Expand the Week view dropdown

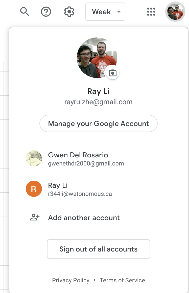pos(105,12)
